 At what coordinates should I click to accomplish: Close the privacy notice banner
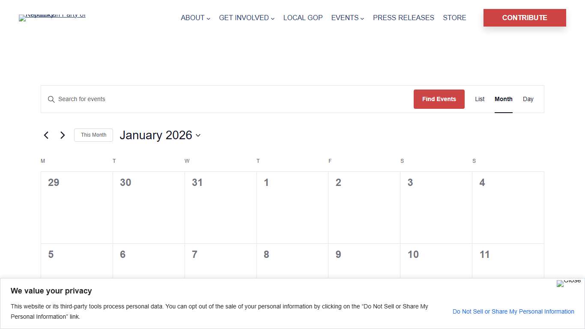click(569, 283)
